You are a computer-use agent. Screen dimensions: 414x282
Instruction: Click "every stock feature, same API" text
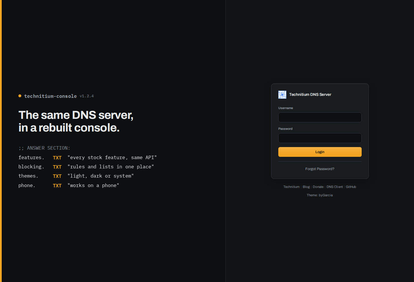click(x=112, y=157)
